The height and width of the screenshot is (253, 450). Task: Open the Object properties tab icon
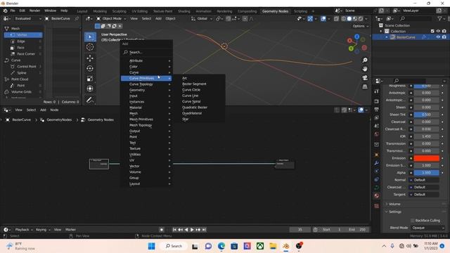tap(377, 155)
